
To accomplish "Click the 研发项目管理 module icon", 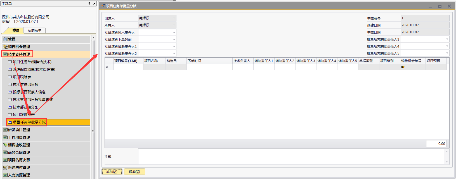I will (x=5, y=130).
